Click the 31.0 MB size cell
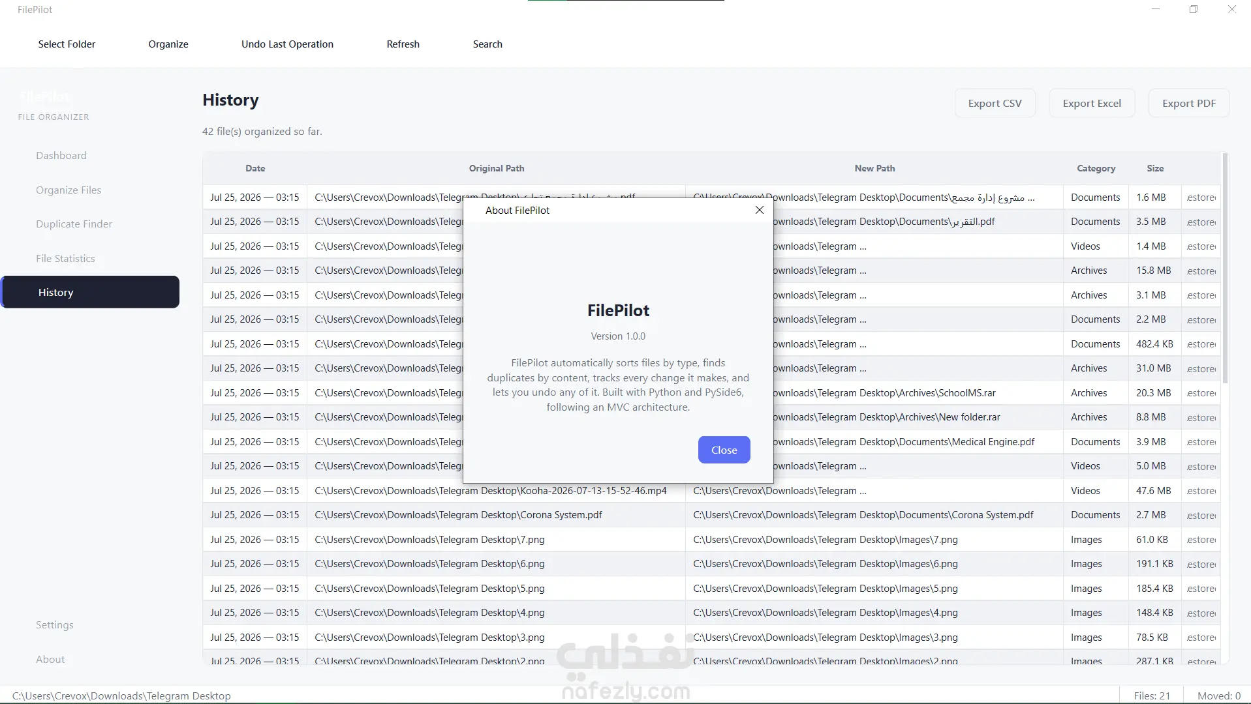This screenshot has width=1251, height=704. tap(1154, 368)
